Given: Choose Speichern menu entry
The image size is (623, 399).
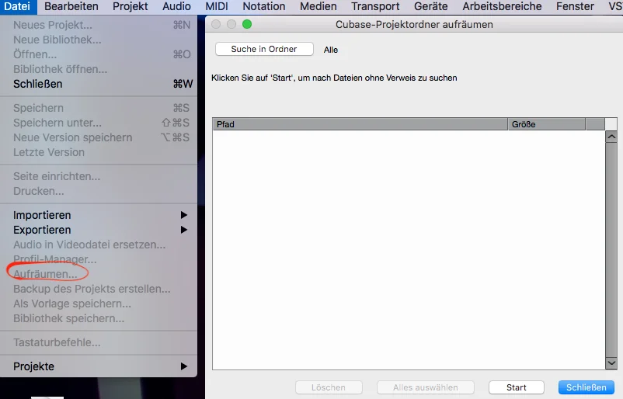Looking at the screenshot, I should 99,108.
